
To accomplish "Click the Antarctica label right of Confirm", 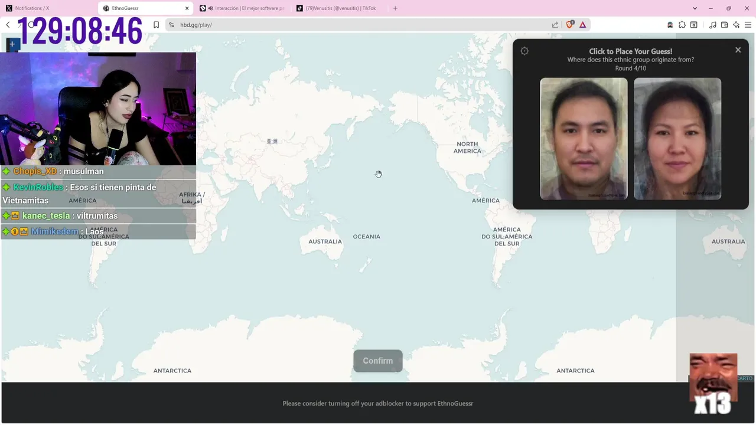I will 575,371.
